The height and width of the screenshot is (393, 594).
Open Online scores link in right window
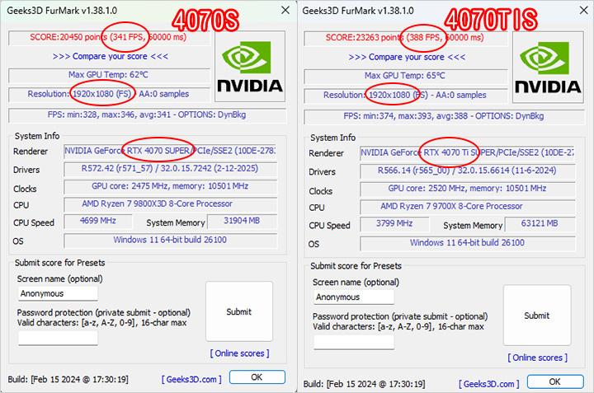[x=538, y=358]
